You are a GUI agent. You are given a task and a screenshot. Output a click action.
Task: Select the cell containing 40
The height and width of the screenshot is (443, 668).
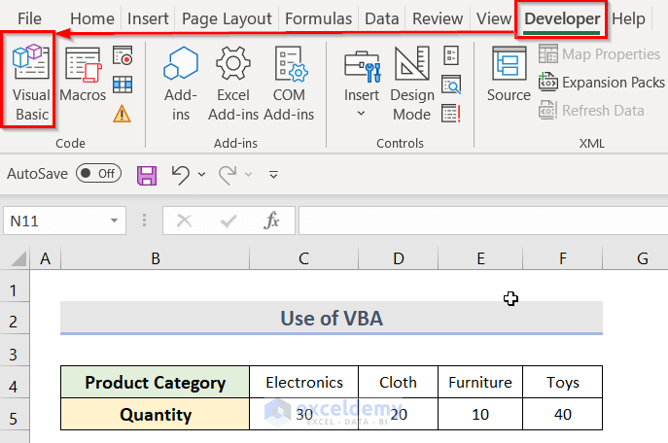562,414
